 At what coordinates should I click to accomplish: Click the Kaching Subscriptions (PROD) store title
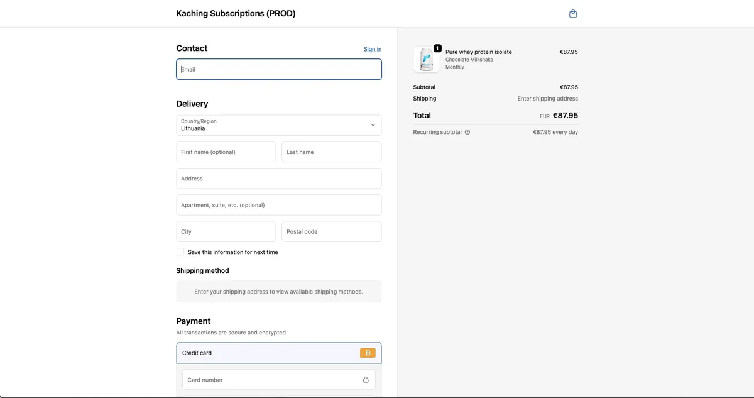(x=236, y=13)
